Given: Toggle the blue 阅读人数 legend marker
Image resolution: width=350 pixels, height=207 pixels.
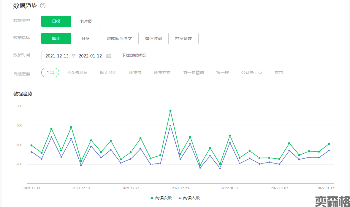Looking at the screenshot, I should click(180, 198).
